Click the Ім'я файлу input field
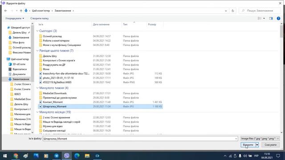This screenshot has height=160, width=285. 140,139
